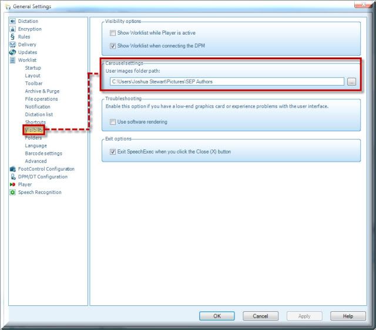Browse for user images folder with ellipsis button
This screenshot has height=330, width=376.
[x=351, y=82]
